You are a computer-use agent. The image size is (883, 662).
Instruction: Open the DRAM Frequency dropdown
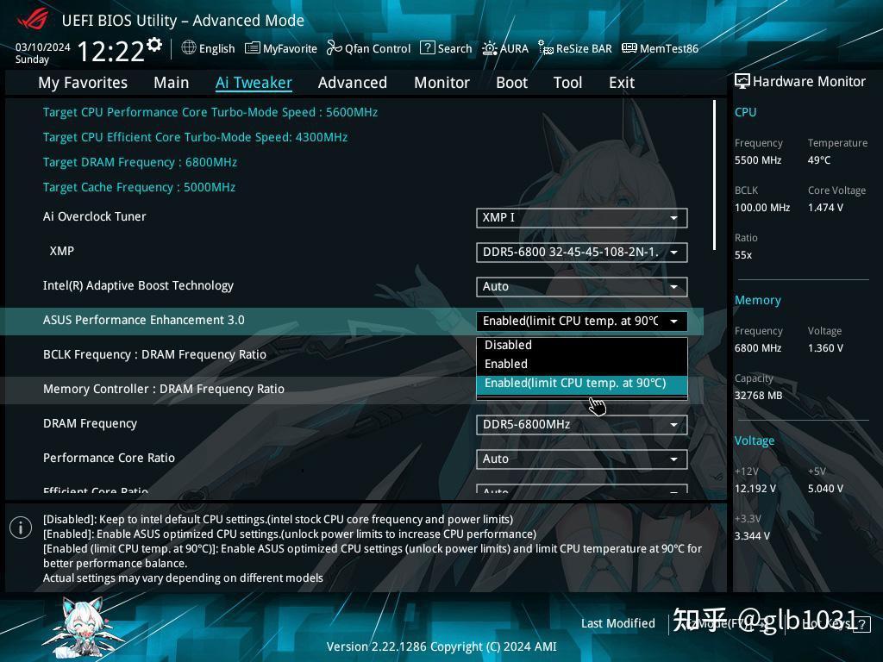coord(582,424)
